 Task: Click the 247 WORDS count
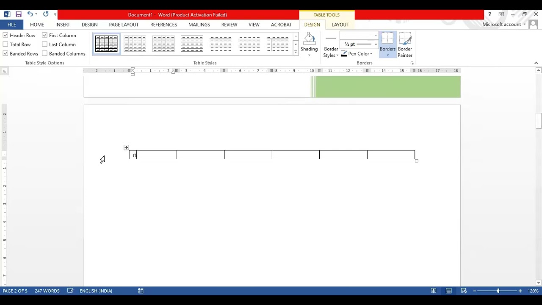[x=47, y=291]
